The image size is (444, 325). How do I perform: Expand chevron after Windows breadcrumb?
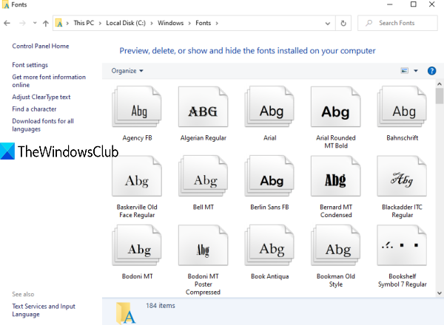coord(189,23)
